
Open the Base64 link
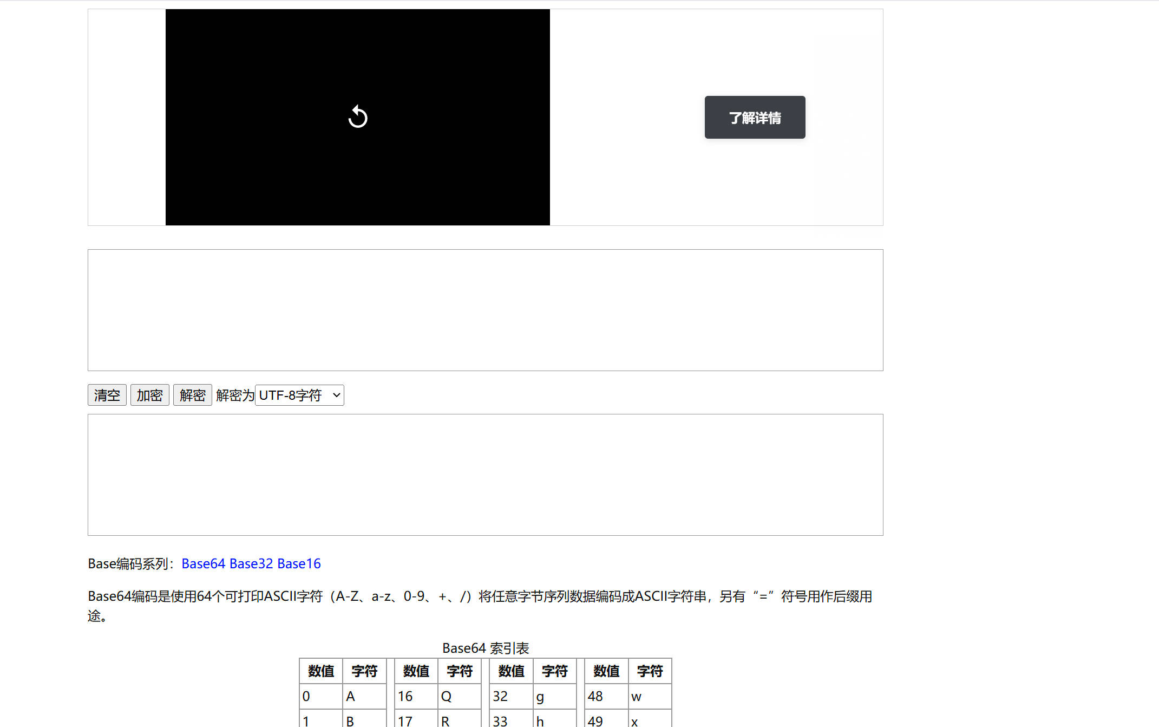tap(203, 563)
